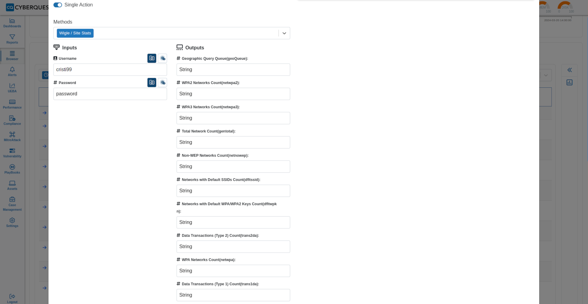Expand the Methods dropdown arrow

tap(284, 33)
